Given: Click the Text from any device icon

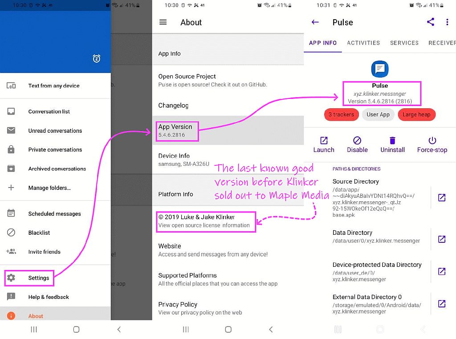Looking at the screenshot, I should (11, 86).
